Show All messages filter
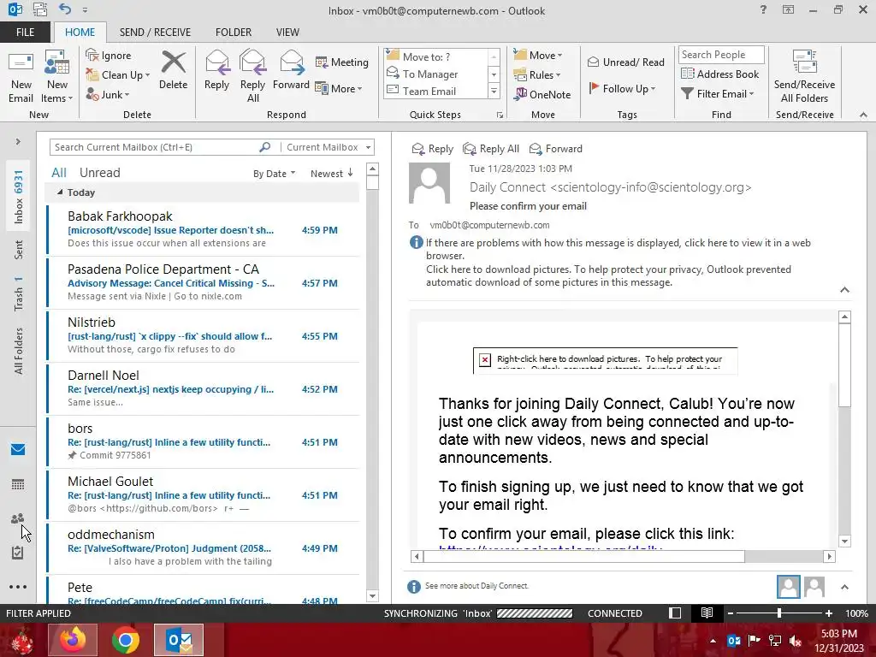This screenshot has height=657, width=876. [x=59, y=173]
